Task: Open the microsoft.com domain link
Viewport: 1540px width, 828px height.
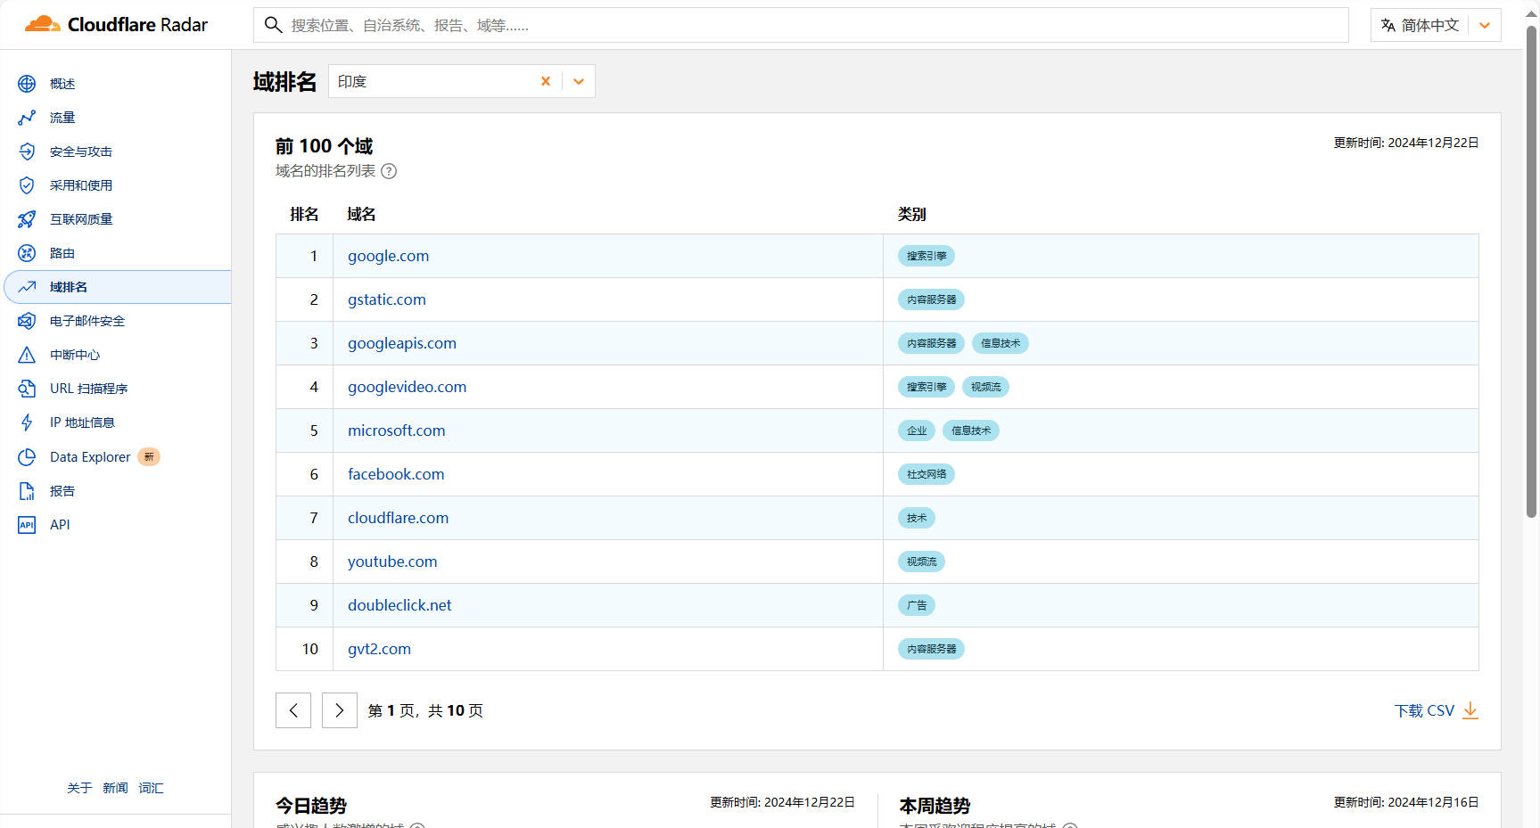Action: [x=396, y=430]
